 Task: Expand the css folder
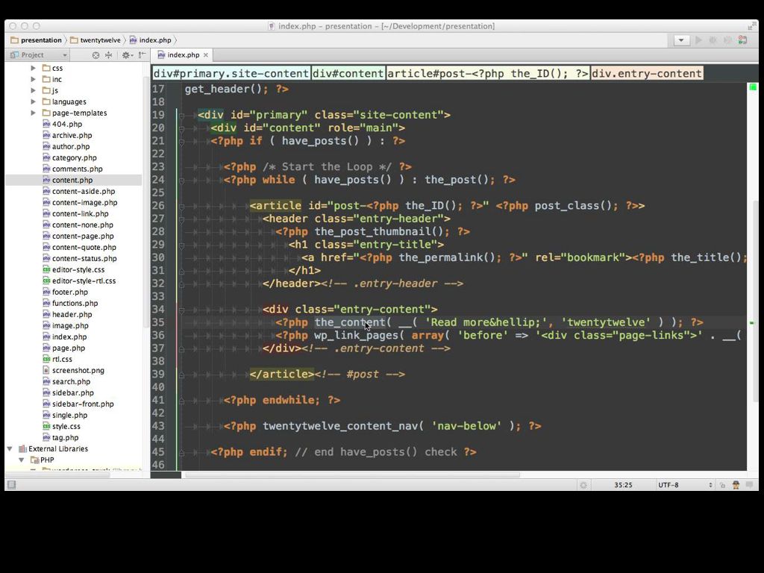pyautogui.click(x=34, y=68)
